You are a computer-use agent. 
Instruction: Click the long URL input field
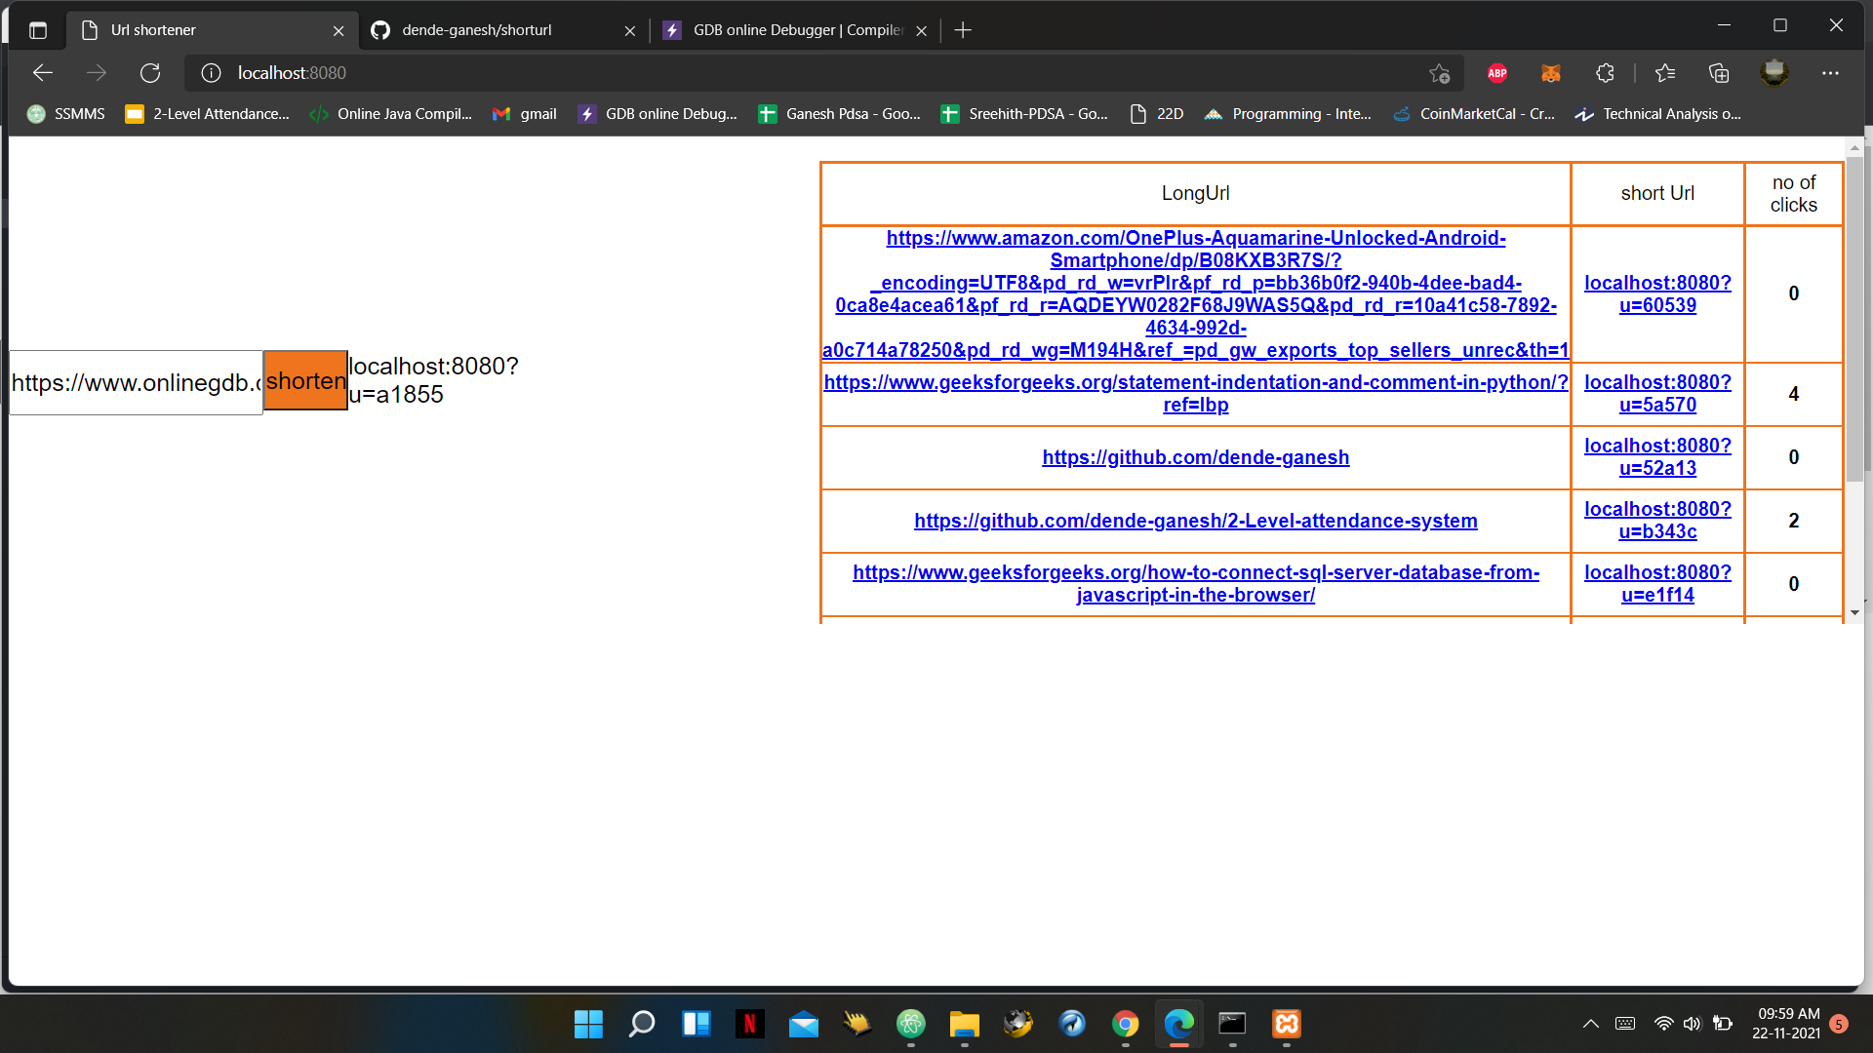pos(135,382)
